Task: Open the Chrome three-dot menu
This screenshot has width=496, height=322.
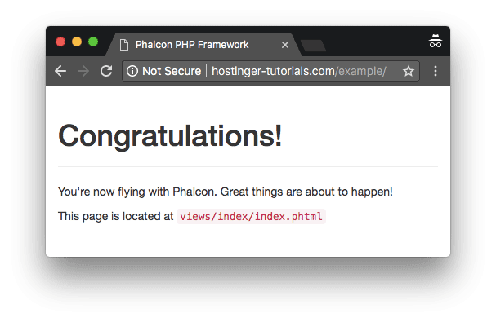Action: pyautogui.click(x=436, y=71)
